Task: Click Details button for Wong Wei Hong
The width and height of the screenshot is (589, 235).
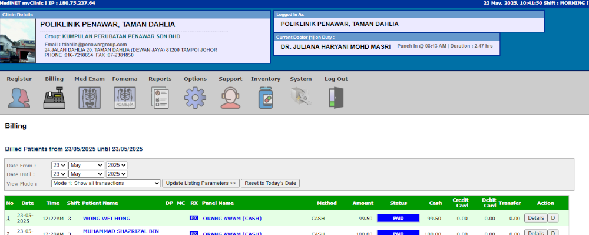Action: click(x=535, y=218)
